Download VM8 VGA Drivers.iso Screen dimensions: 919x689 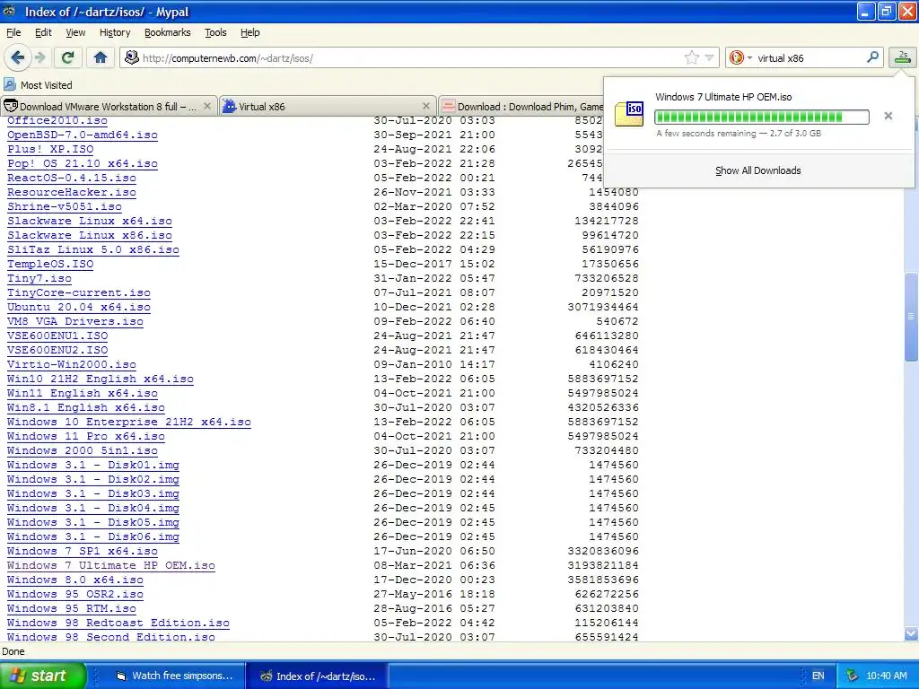coord(75,321)
